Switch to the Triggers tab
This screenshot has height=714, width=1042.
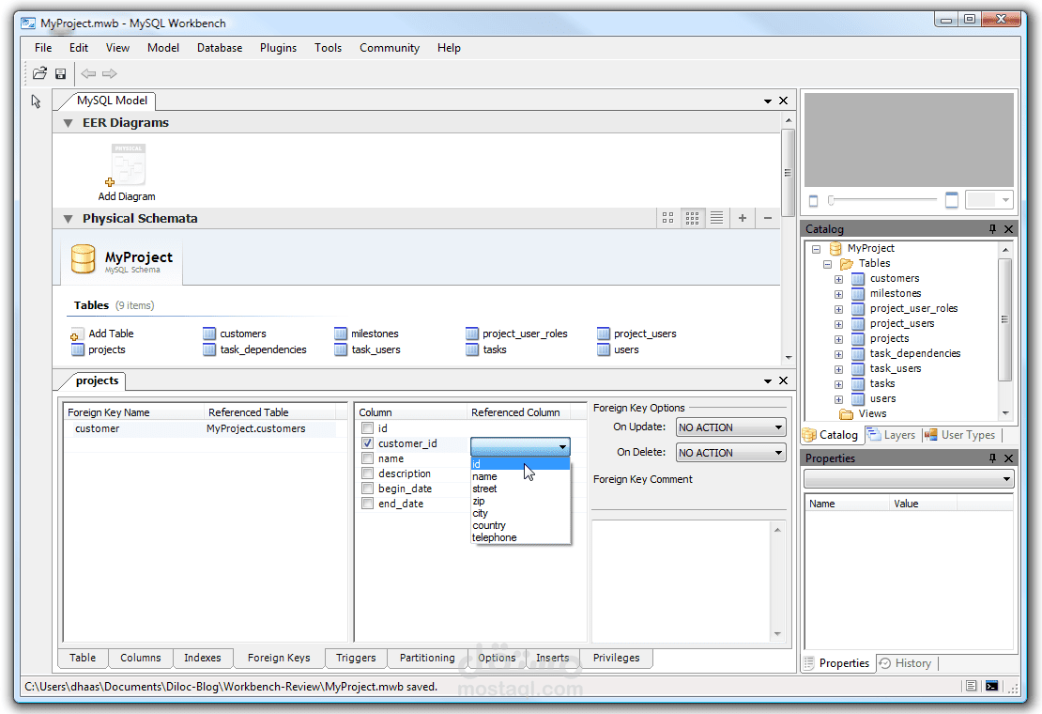356,658
